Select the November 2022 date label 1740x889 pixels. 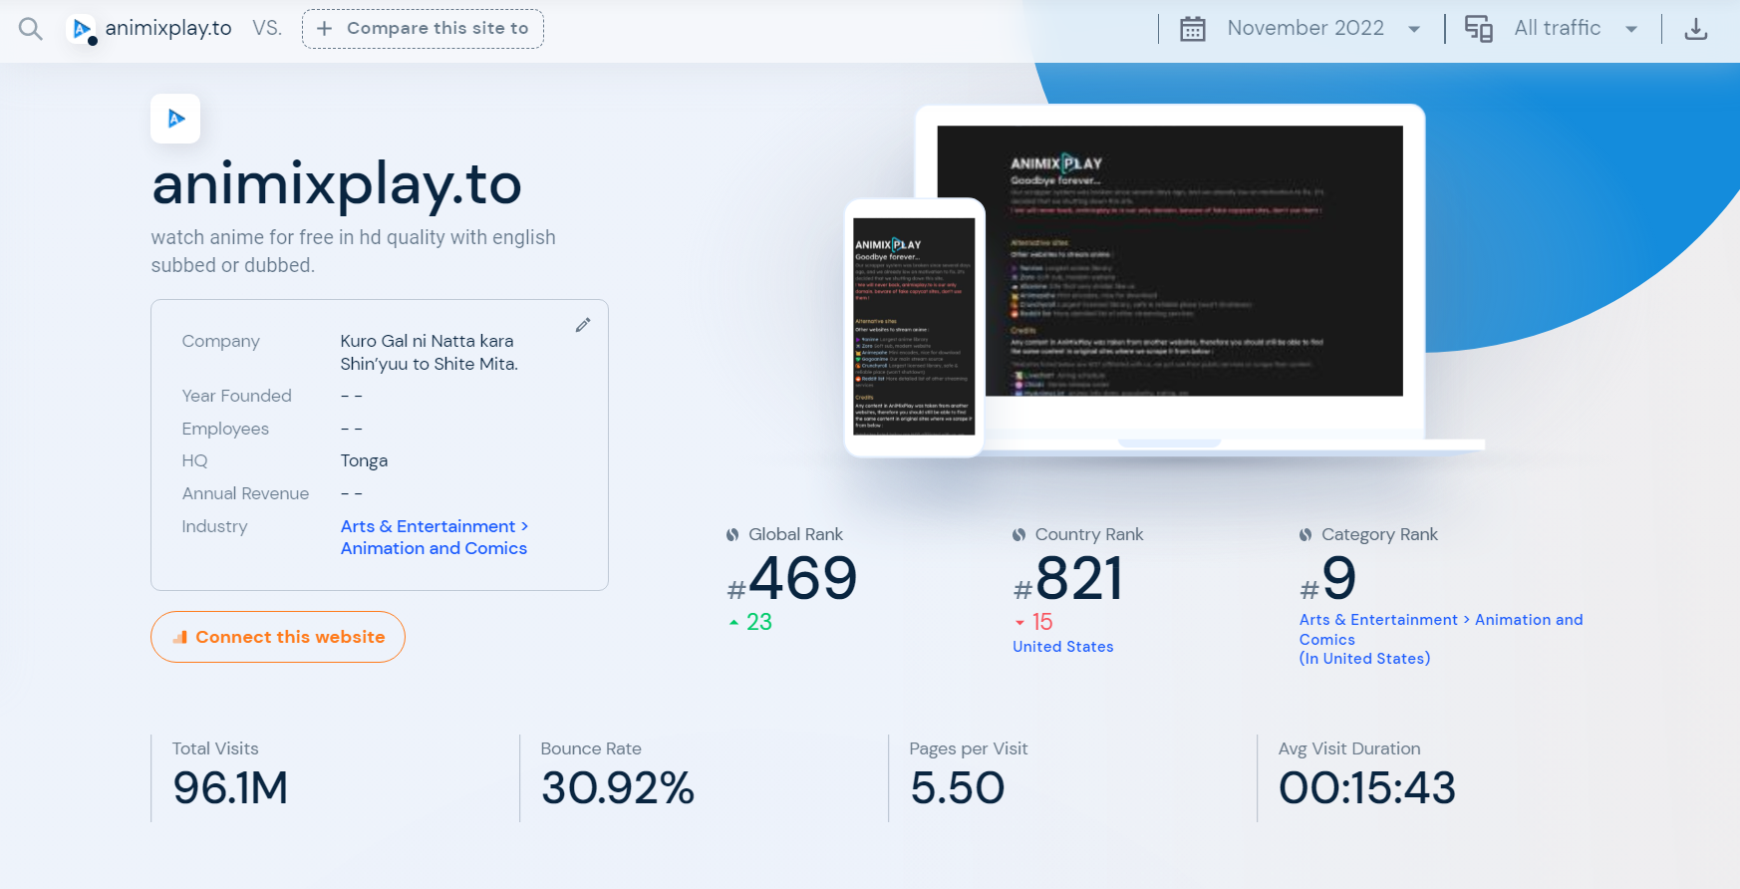pos(1305,28)
